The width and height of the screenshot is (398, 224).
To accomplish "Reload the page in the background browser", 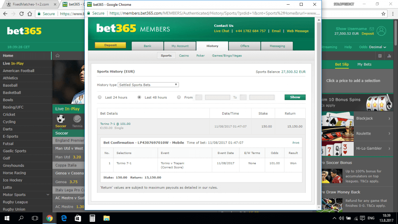I will click(22, 14).
